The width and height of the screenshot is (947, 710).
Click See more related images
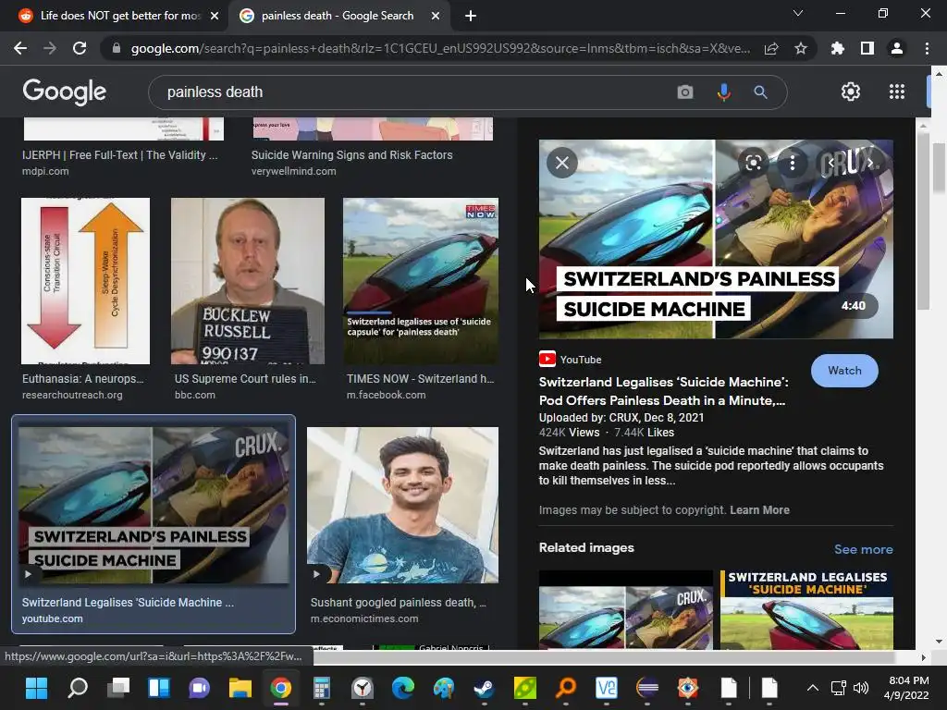[863, 549]
